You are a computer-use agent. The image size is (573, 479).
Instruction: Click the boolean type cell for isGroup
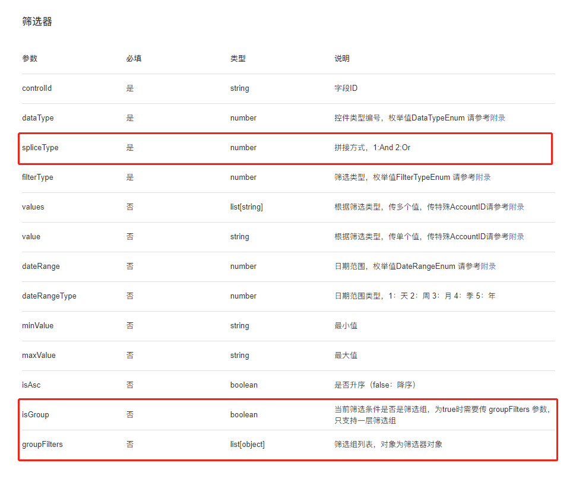(243, 414)
